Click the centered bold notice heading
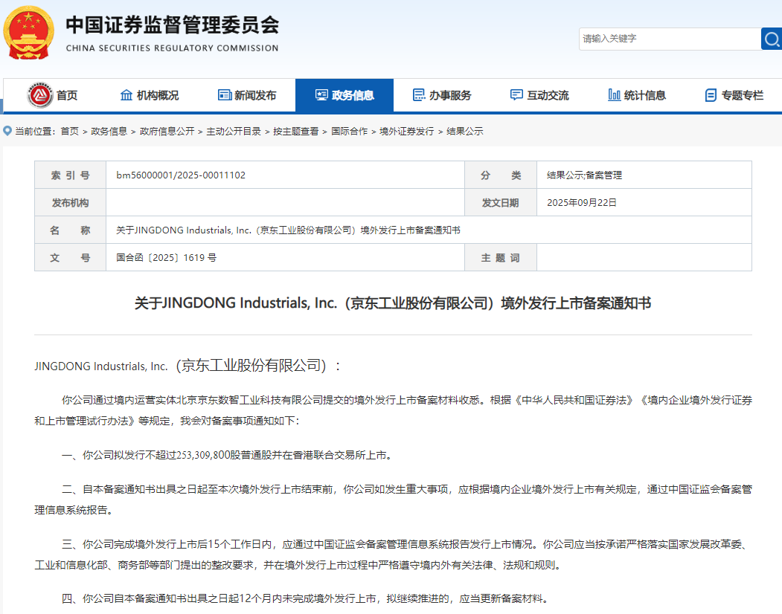Viewport: 782px width, 614px height. point(393,303)
